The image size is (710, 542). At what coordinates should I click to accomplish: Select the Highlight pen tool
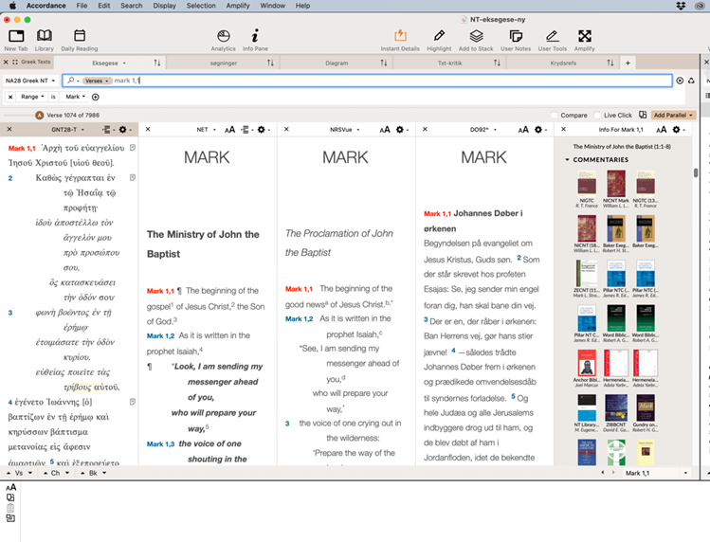click(439, 36)
